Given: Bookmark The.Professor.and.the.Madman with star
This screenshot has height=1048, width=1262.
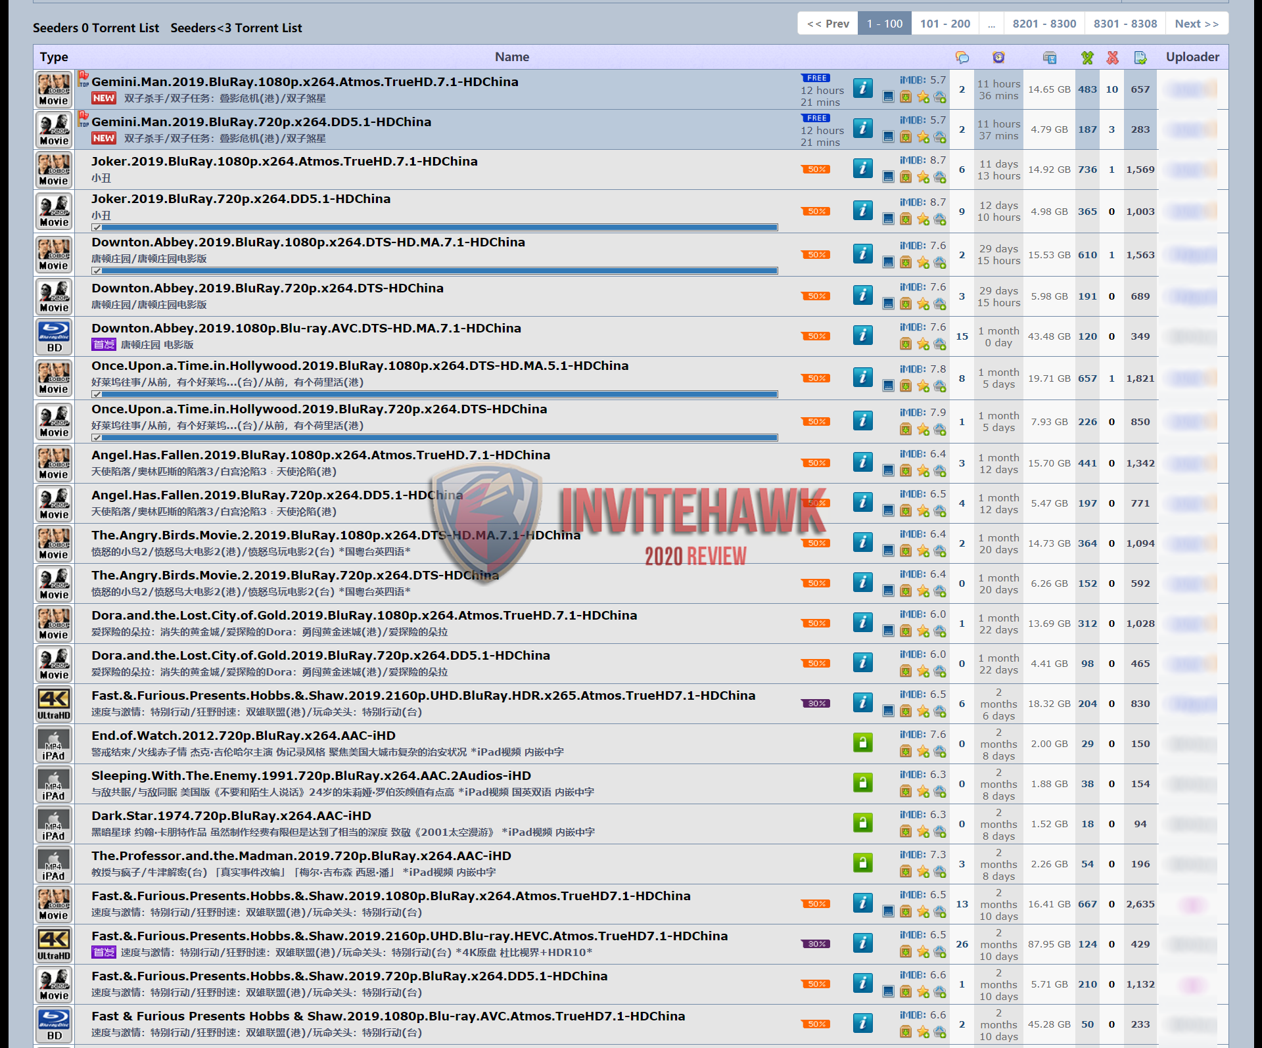Looking at the screenshot, I should [x=923, y=872].
